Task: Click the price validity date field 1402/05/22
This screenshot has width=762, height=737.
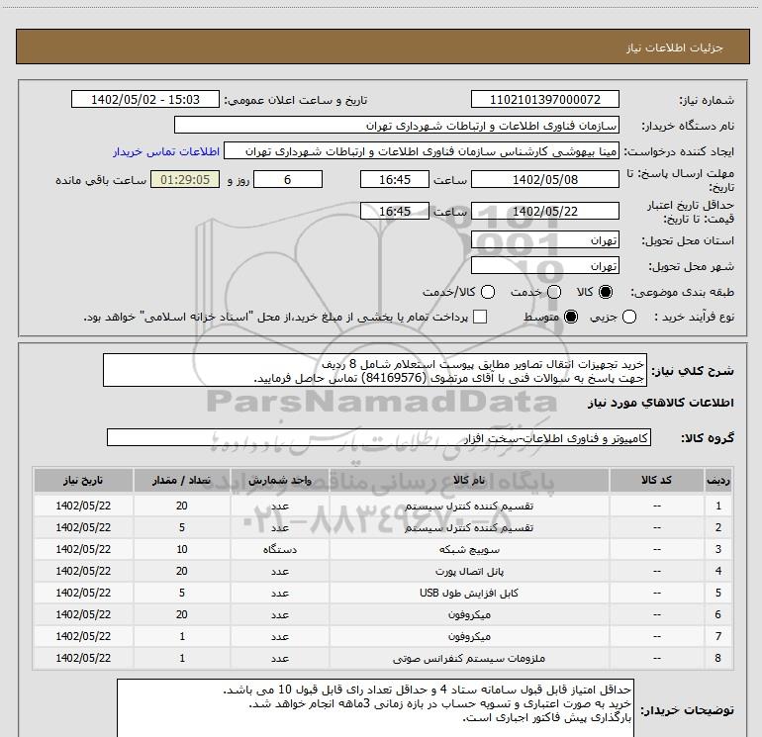Action: [544, 212]
